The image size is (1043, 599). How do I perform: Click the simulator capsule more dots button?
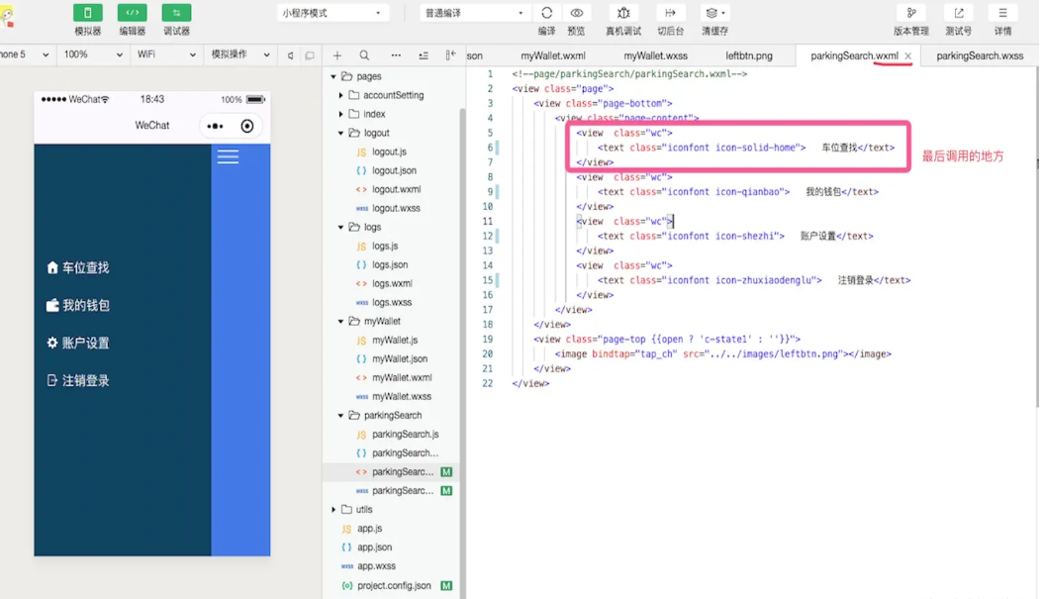(x=215, y=126)
